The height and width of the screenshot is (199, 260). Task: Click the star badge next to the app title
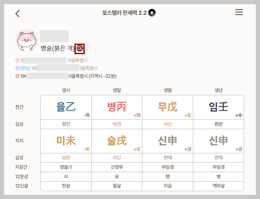point(152,13)
